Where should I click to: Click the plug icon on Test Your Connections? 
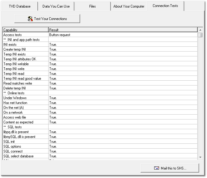(x=30, y=19)
